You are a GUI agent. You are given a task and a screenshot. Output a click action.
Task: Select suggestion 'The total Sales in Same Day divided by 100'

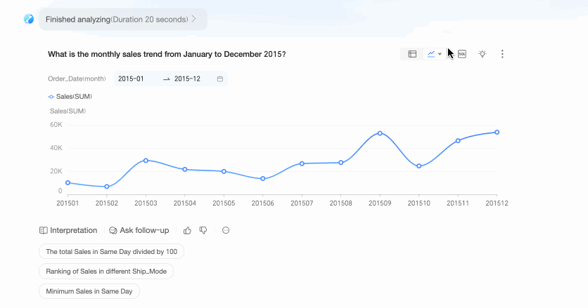111,251
